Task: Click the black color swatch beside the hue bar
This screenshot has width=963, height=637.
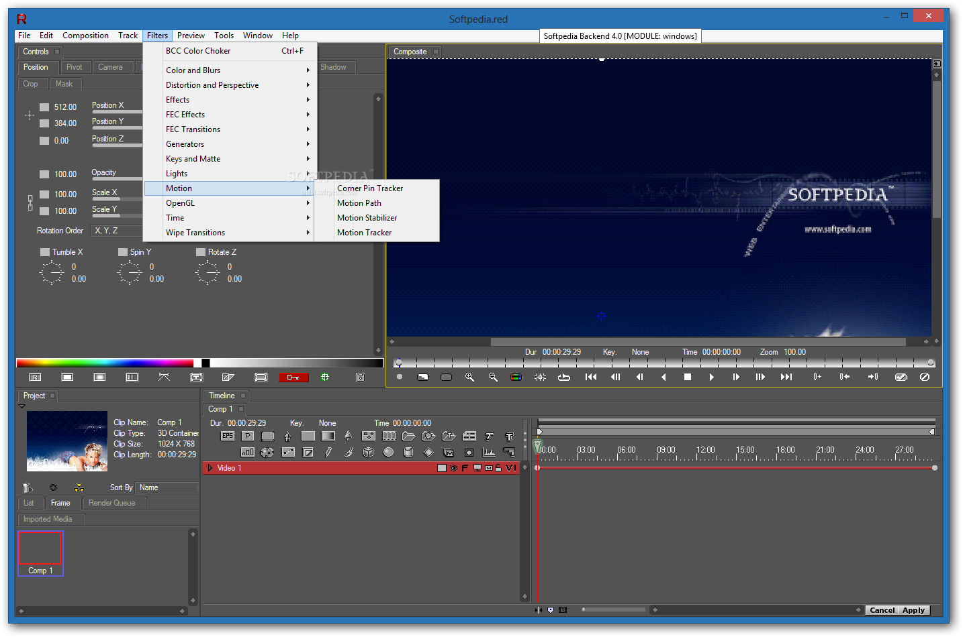Action: (205, 363)
